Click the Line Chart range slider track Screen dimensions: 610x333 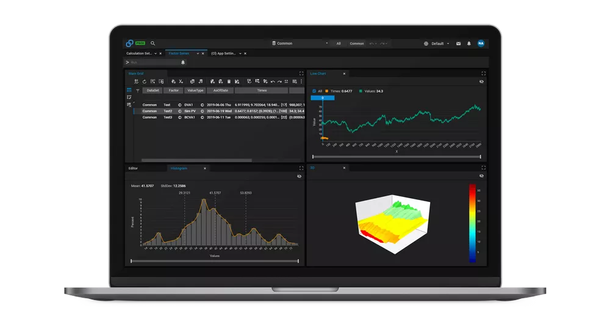[x=396, y=157]
